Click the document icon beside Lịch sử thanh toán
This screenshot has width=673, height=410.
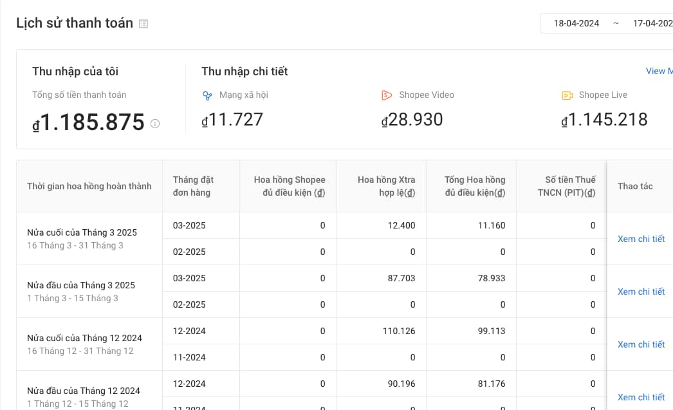point(143,24)
